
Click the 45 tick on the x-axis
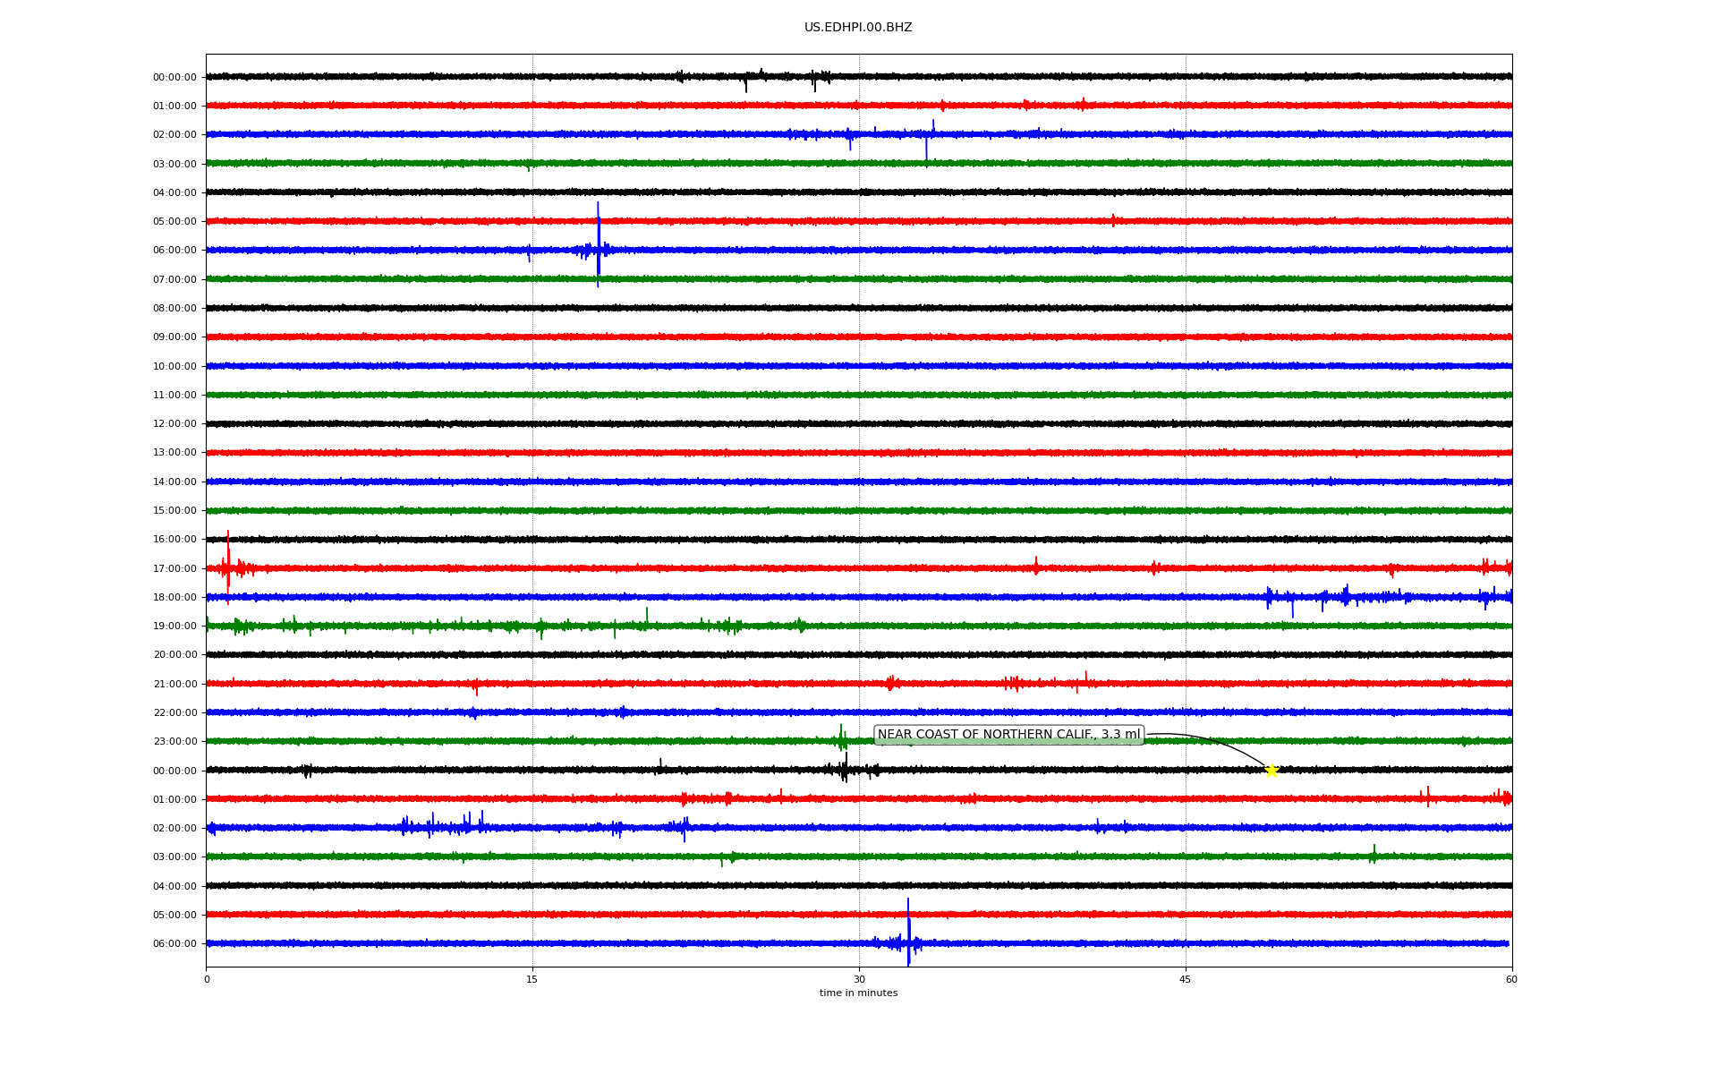click(1186, 979)
